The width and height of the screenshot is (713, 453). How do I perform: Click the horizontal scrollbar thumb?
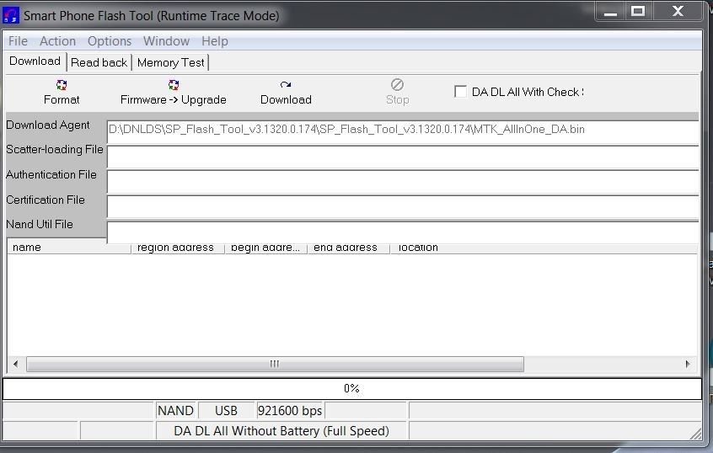275,364
